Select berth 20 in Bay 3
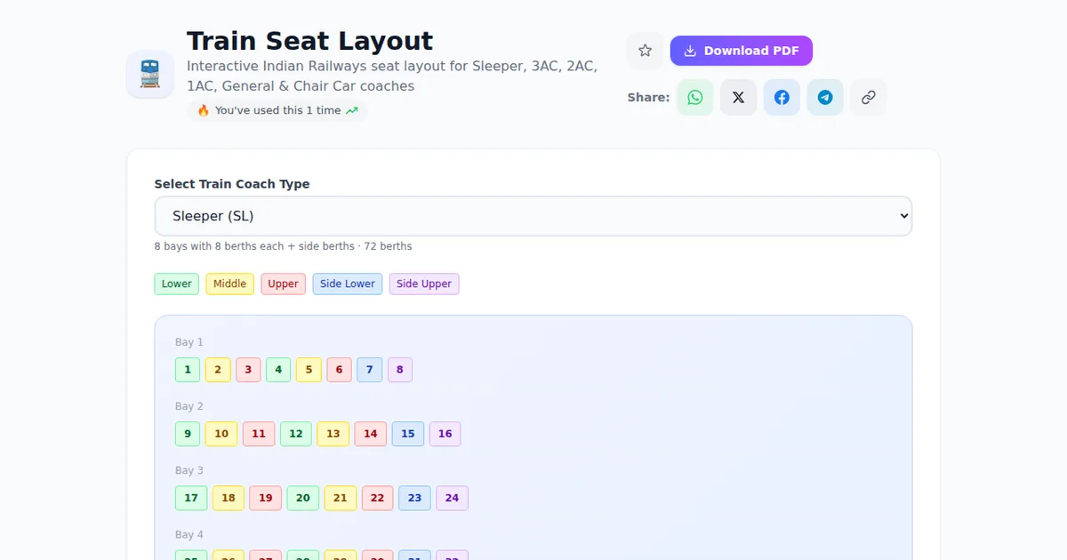The image size is (1067, 560). 303,498
